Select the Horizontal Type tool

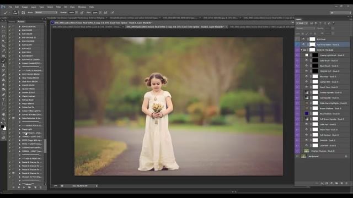(3, 99)
